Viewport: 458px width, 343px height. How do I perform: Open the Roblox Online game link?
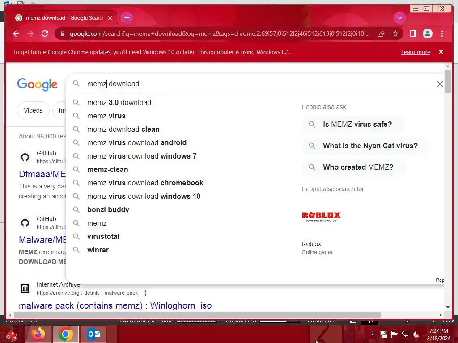point(317,247)
